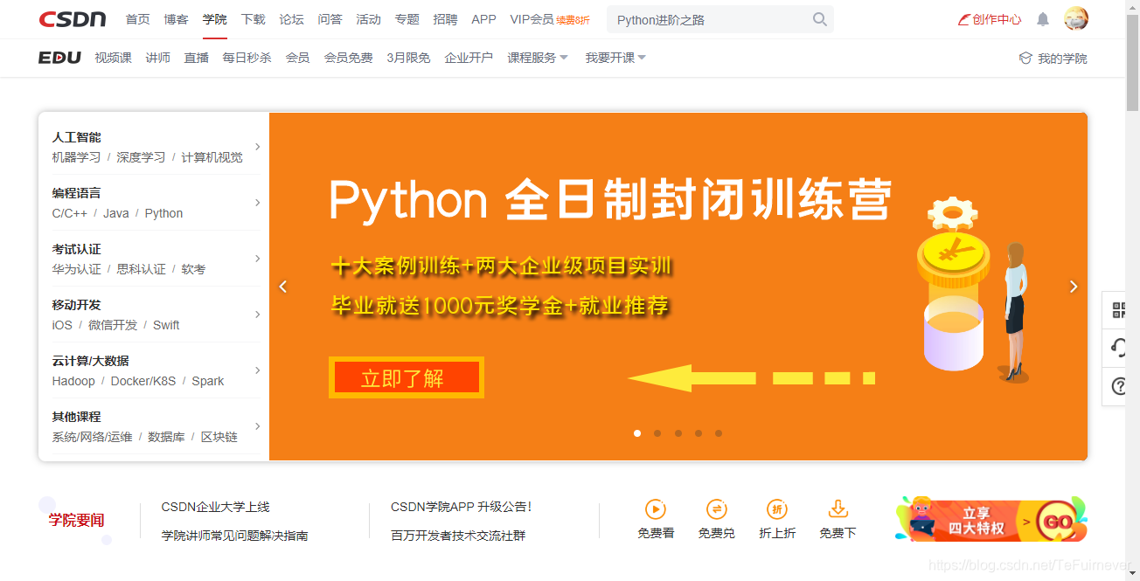The height and width of the screenshot is (581, 1140).
Task: Open the 课程服务 dropdown
Action: [532, 58]
